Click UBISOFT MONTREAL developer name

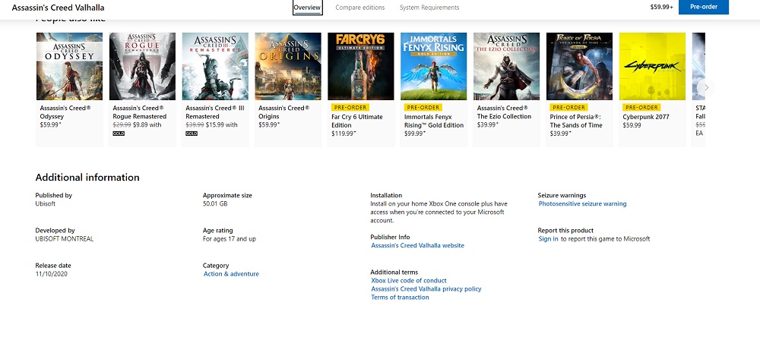(65, 239)
